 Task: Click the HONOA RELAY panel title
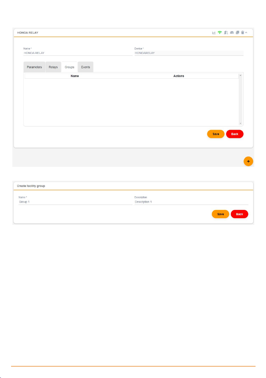click(28, 33)
